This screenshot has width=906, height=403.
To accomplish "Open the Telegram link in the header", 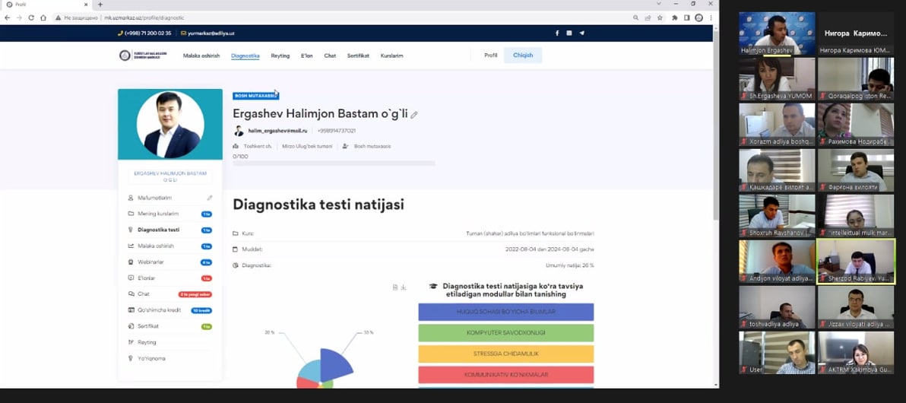I will click(x=582, y=33).
